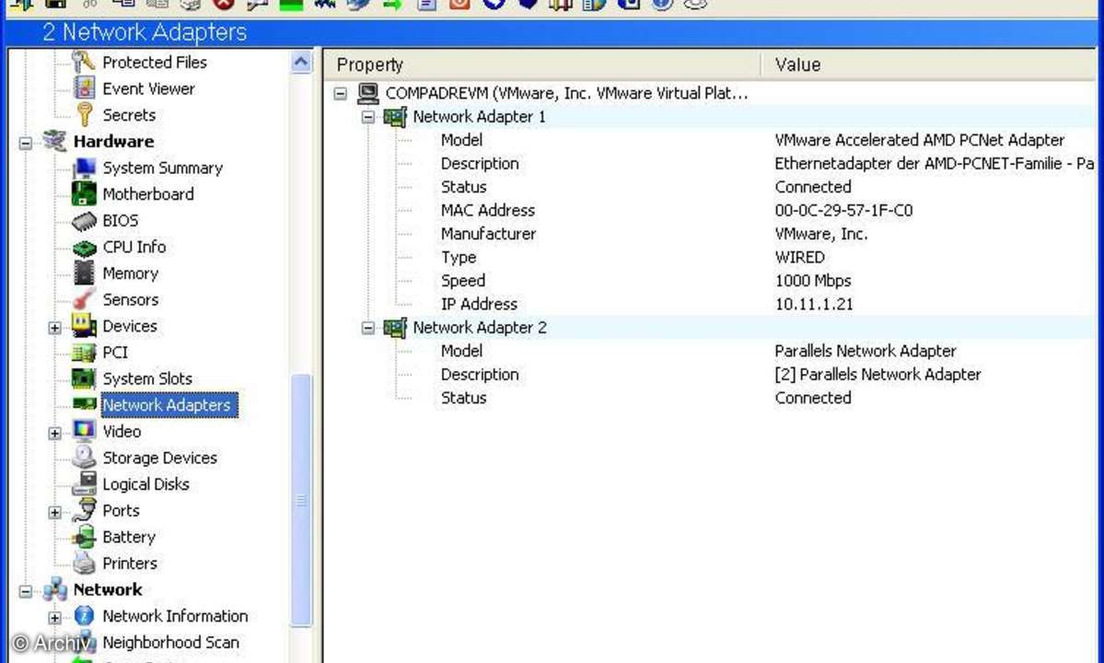Screen dimensions: 1104x663
Task: Click the Protected Files key icon
Action: (84, 62)
